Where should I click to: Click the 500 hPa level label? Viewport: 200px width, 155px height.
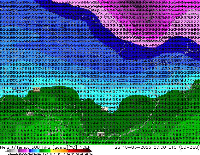coord(38,147)
